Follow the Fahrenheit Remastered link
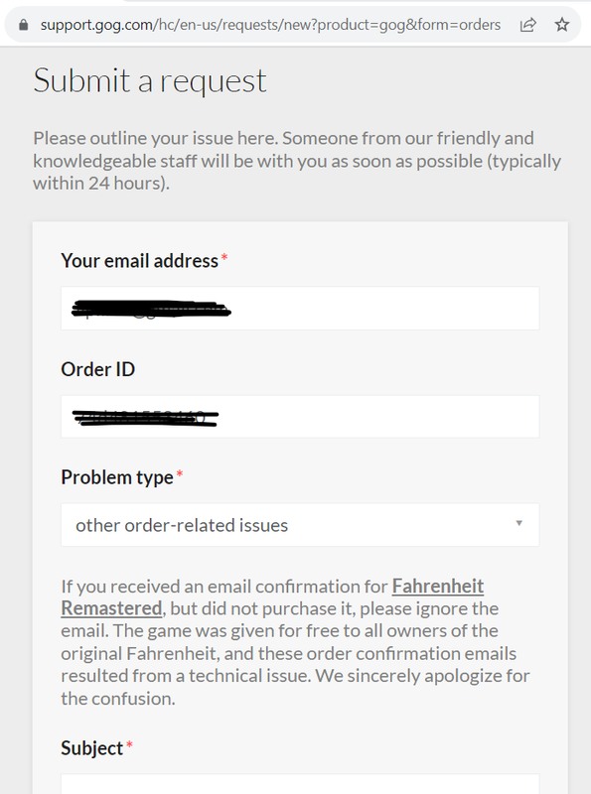 pos(272,597)
